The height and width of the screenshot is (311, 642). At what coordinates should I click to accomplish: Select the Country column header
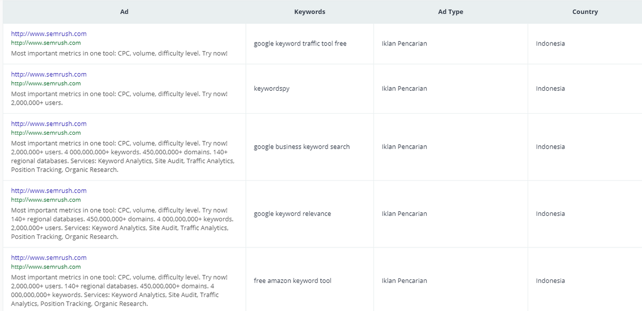(585, 12)
